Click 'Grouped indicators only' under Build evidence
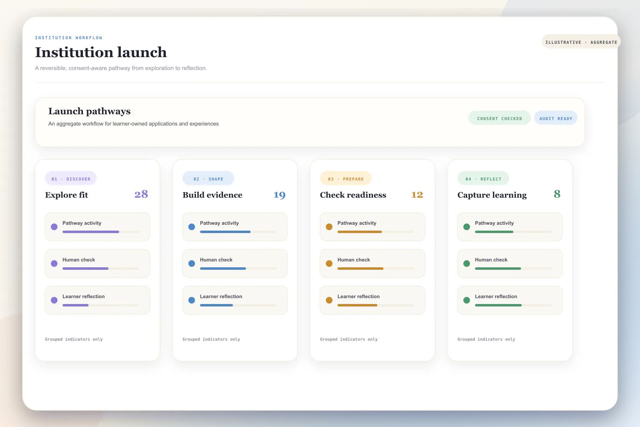This screenshot has height=427, width=640. (x=211, y=339)
